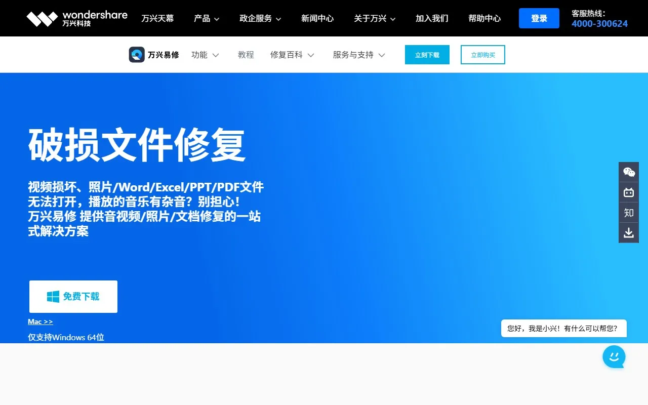Click the Windows logo on the download button
This screenshot has width=648, height=405.
[x=52, y=296]
